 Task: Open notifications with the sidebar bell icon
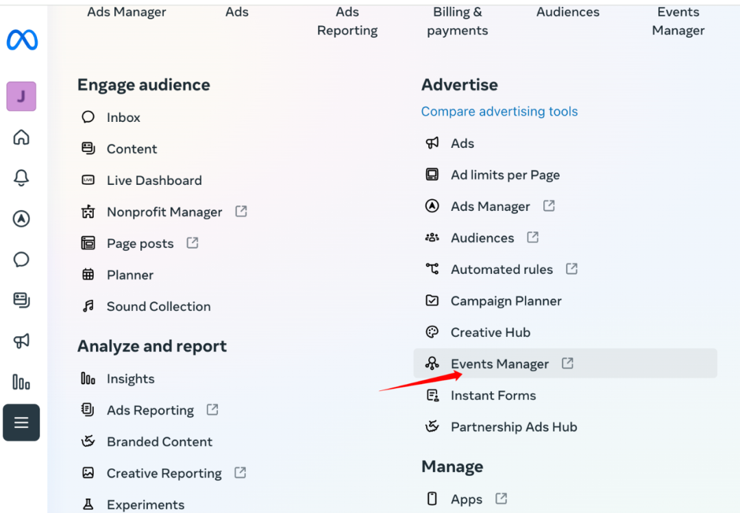(21, 178)
